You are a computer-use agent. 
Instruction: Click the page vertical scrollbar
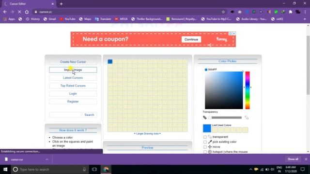pos(308,65)
